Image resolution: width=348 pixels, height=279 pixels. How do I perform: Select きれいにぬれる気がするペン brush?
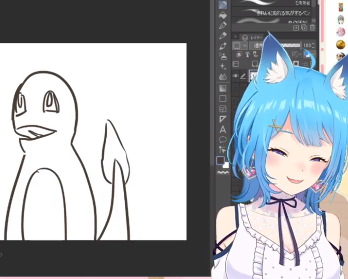pos(271,12)
